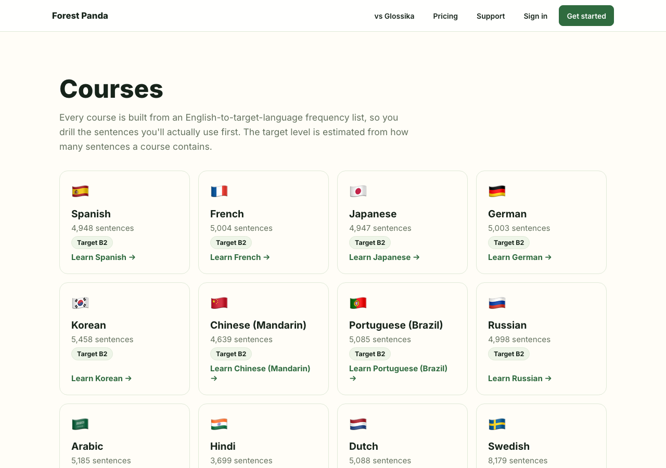Click the "4,947 sentences" text
The height and width of the screenshot is (468, 666).
[x=380, y=228]
